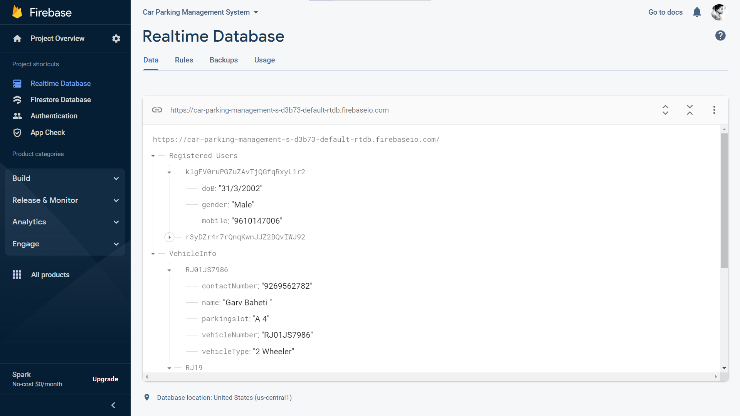
Task: Click the Project Overview home icon
Action: coord(17,39)
